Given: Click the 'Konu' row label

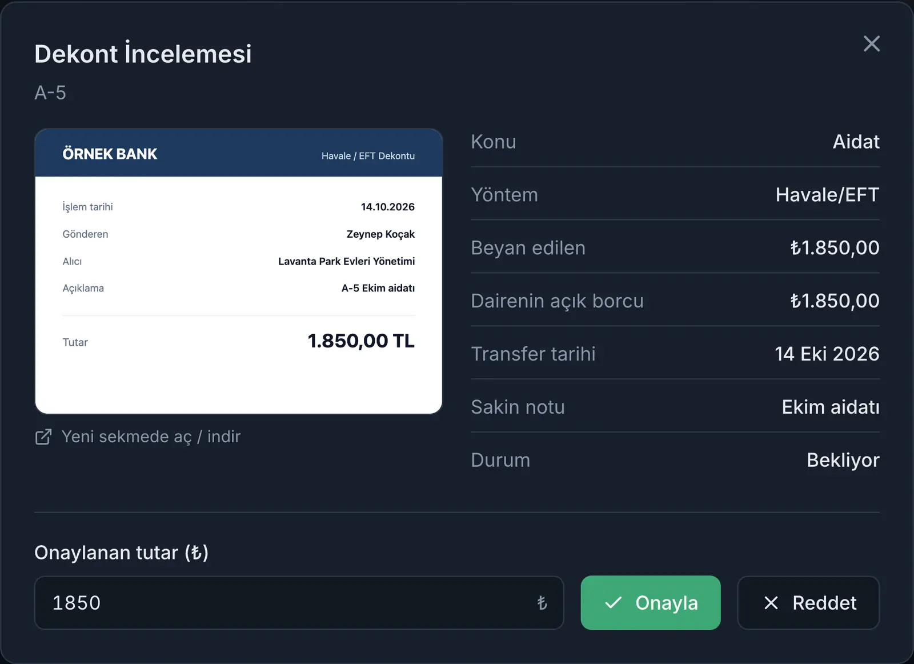Looking at the screenshot, I should pos(493,142).
